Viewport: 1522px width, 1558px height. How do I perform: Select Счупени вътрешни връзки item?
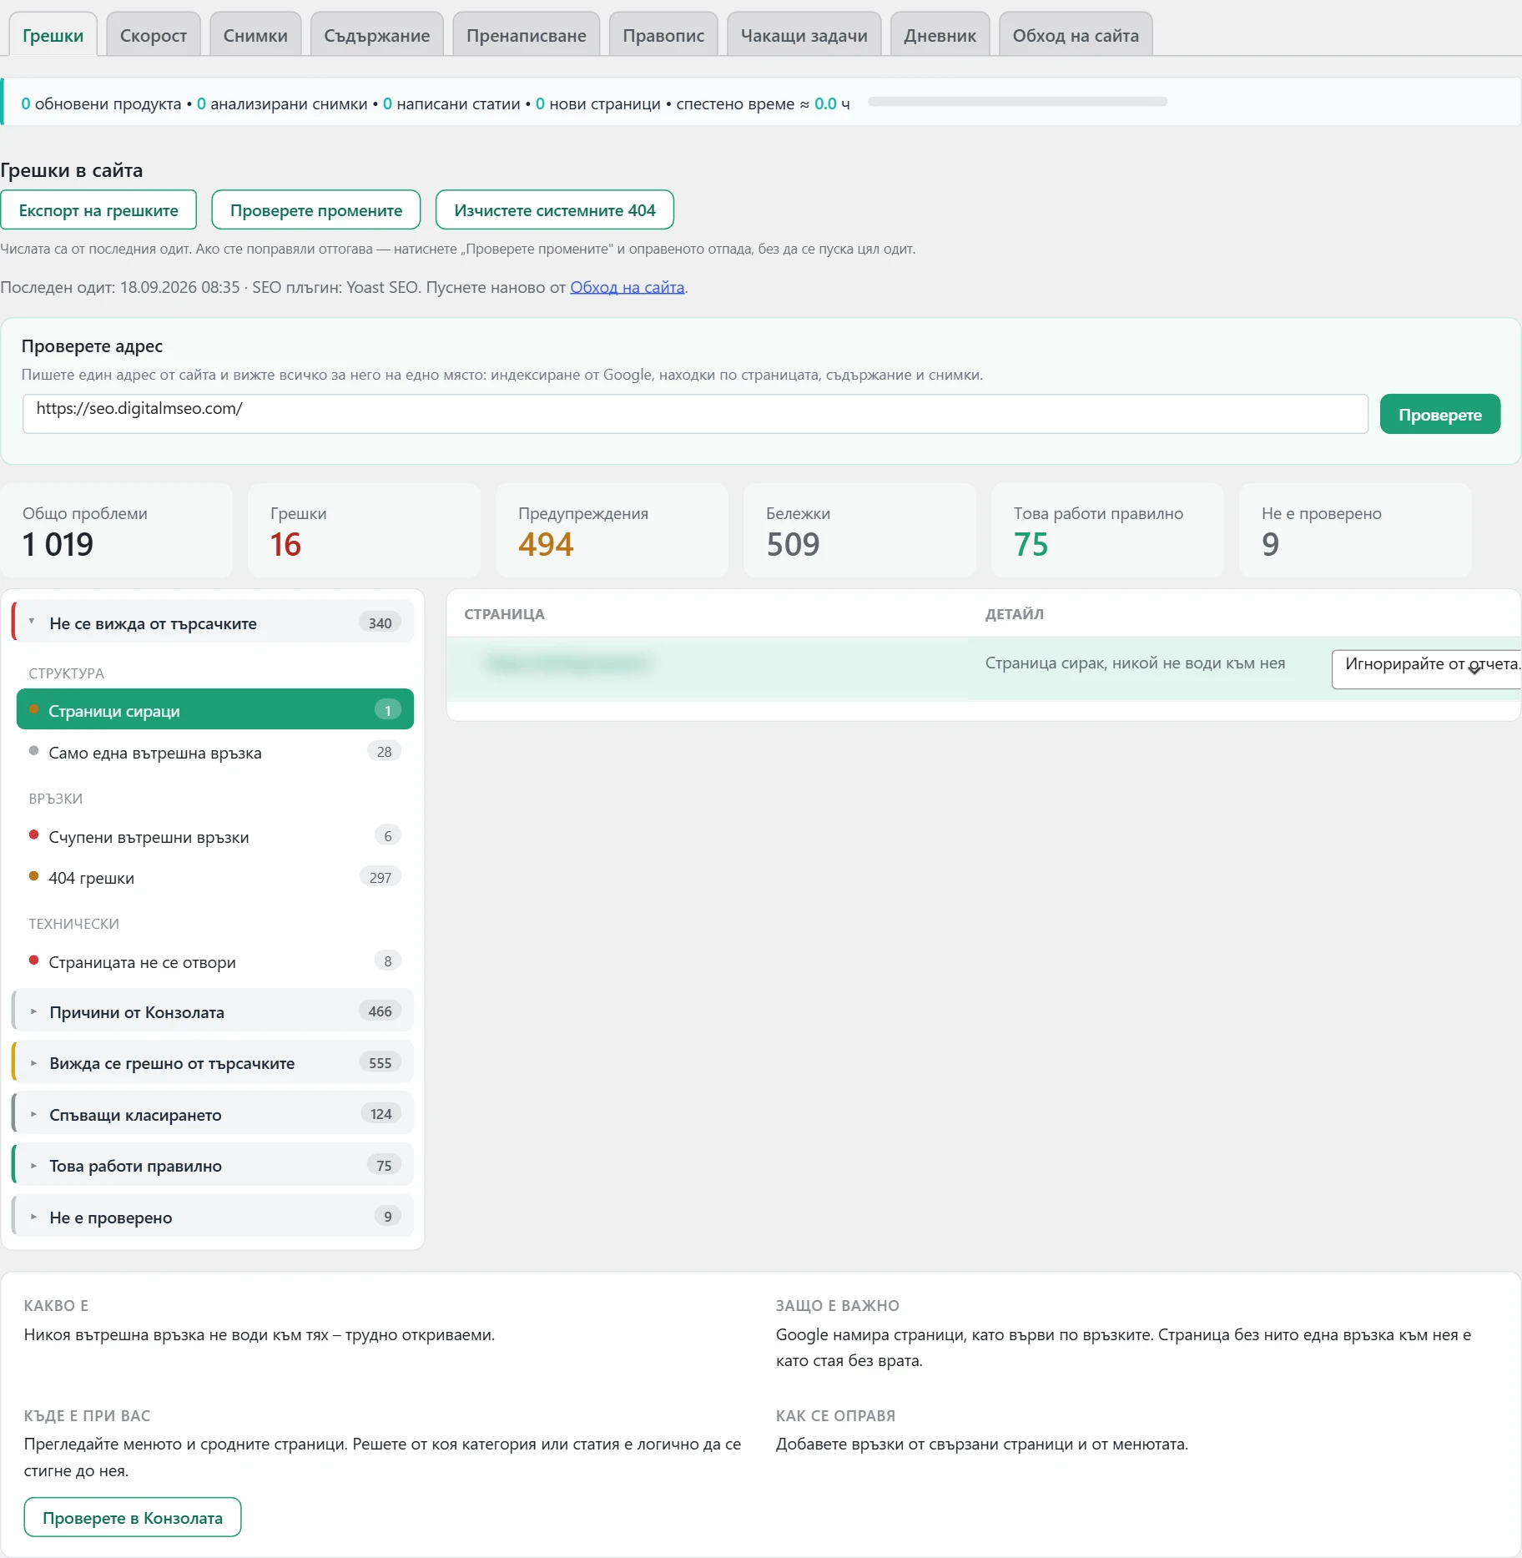point(215,837)
